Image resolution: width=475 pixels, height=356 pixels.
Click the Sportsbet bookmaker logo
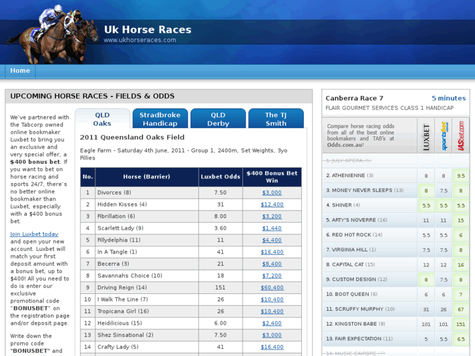pos(444,136)
